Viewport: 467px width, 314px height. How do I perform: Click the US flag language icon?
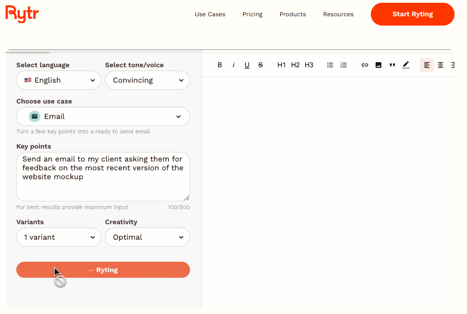[x=28, y=80]
